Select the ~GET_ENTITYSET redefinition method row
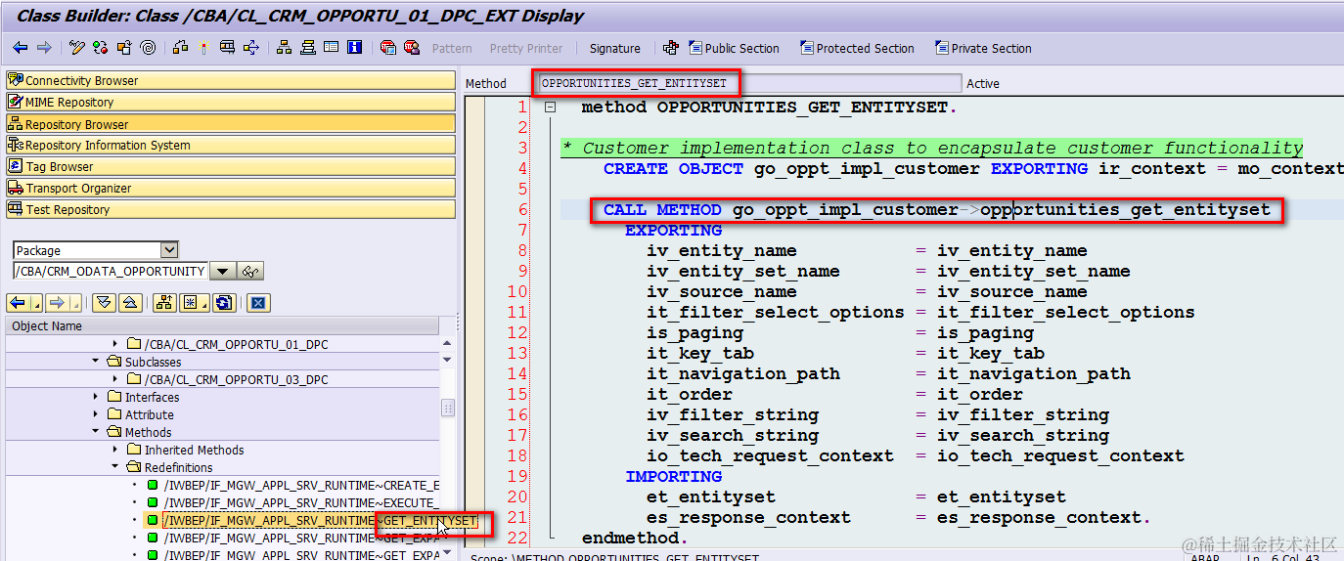This screenshot has height=561, width=1344. (x=320, y=521)
